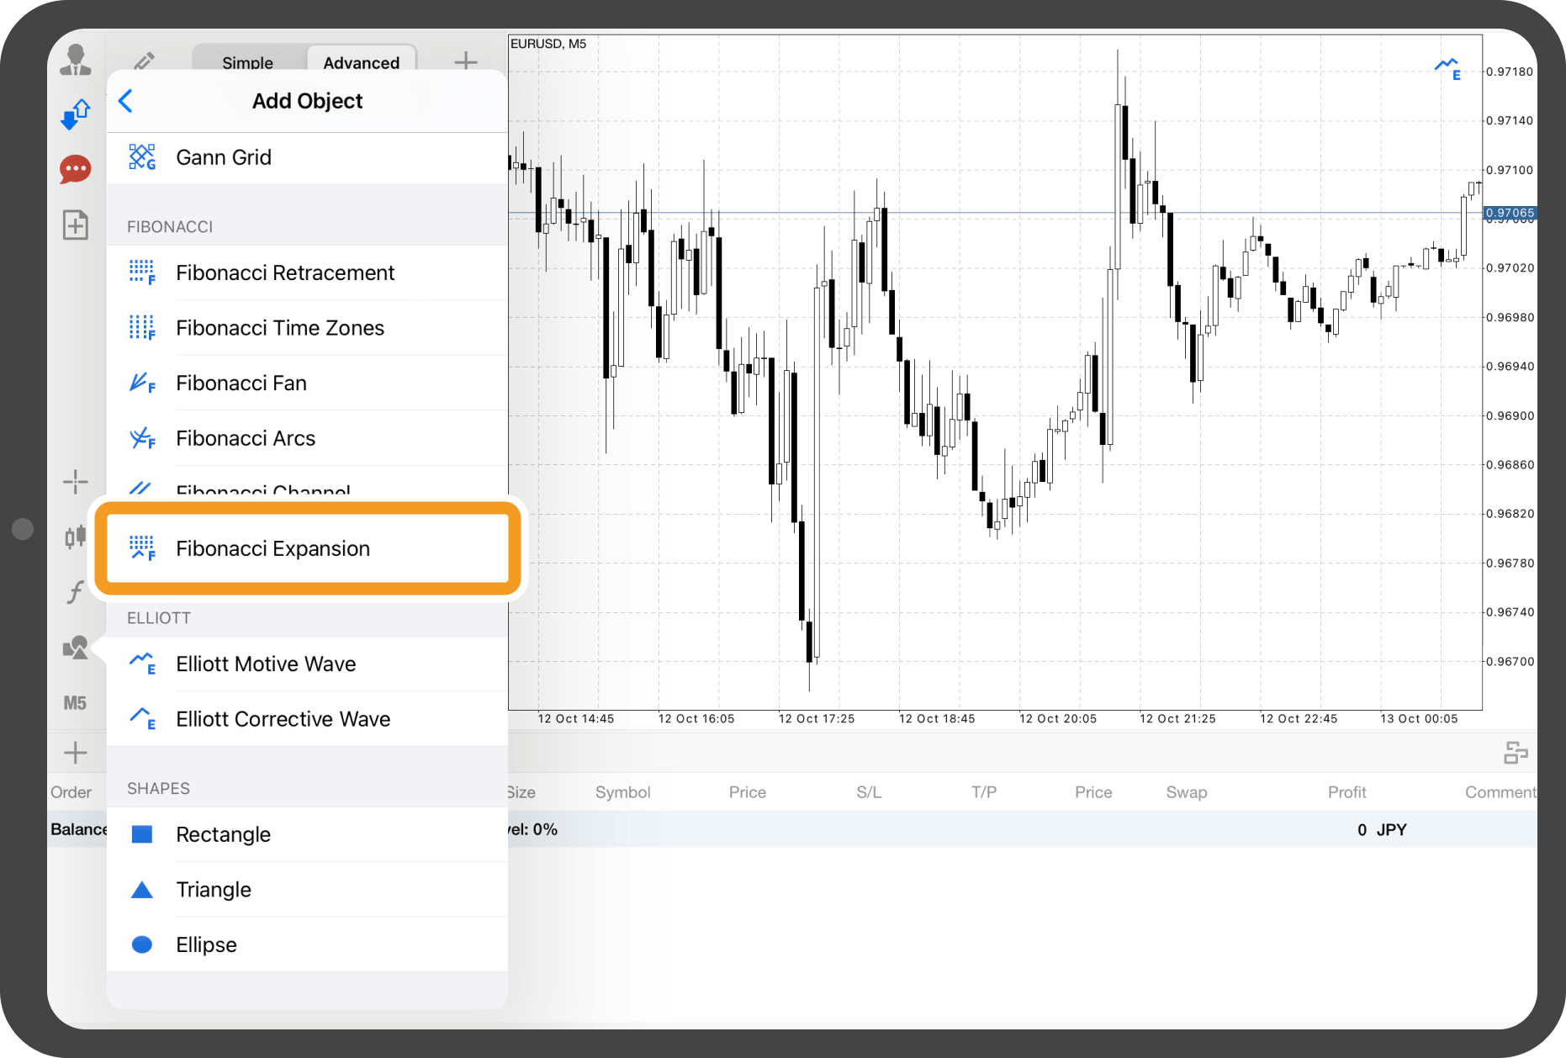Select Elliott Motive Wave object

pos(266,664)
